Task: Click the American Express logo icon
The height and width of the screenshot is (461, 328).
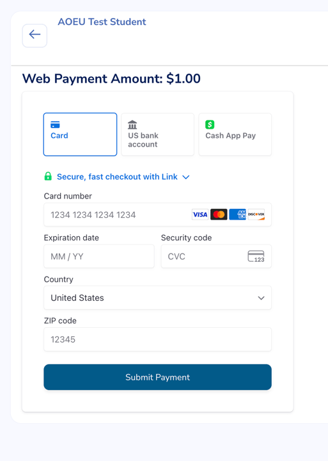Action: pos(238,214)
